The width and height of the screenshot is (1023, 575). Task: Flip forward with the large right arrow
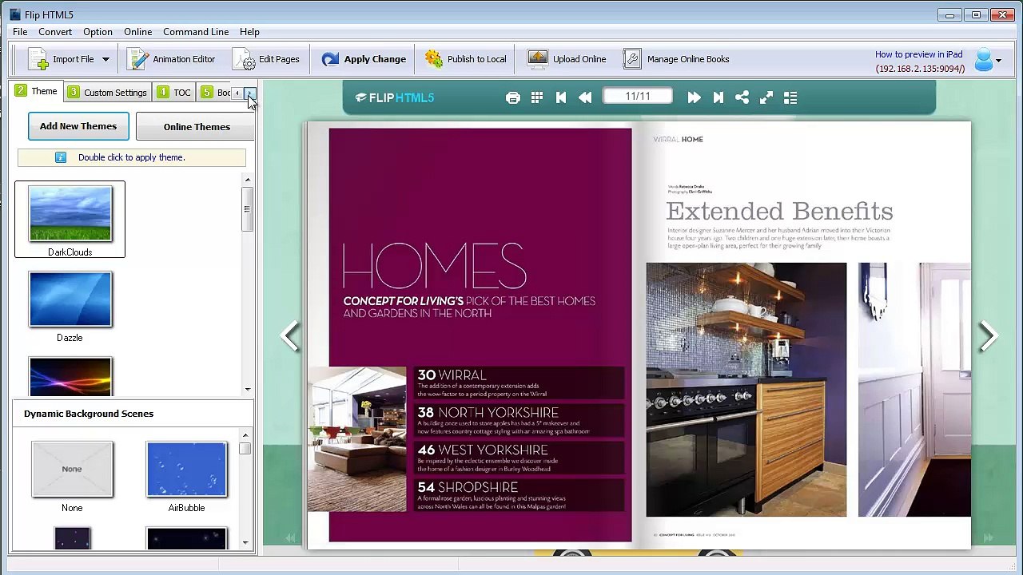point(989,336)
